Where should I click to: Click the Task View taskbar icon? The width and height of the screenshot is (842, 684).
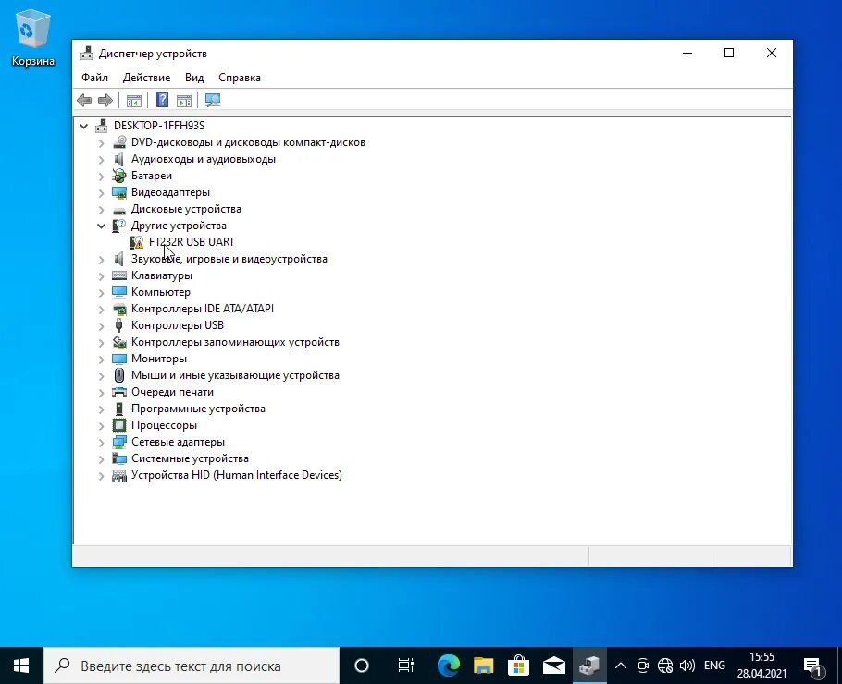[406, 666]
